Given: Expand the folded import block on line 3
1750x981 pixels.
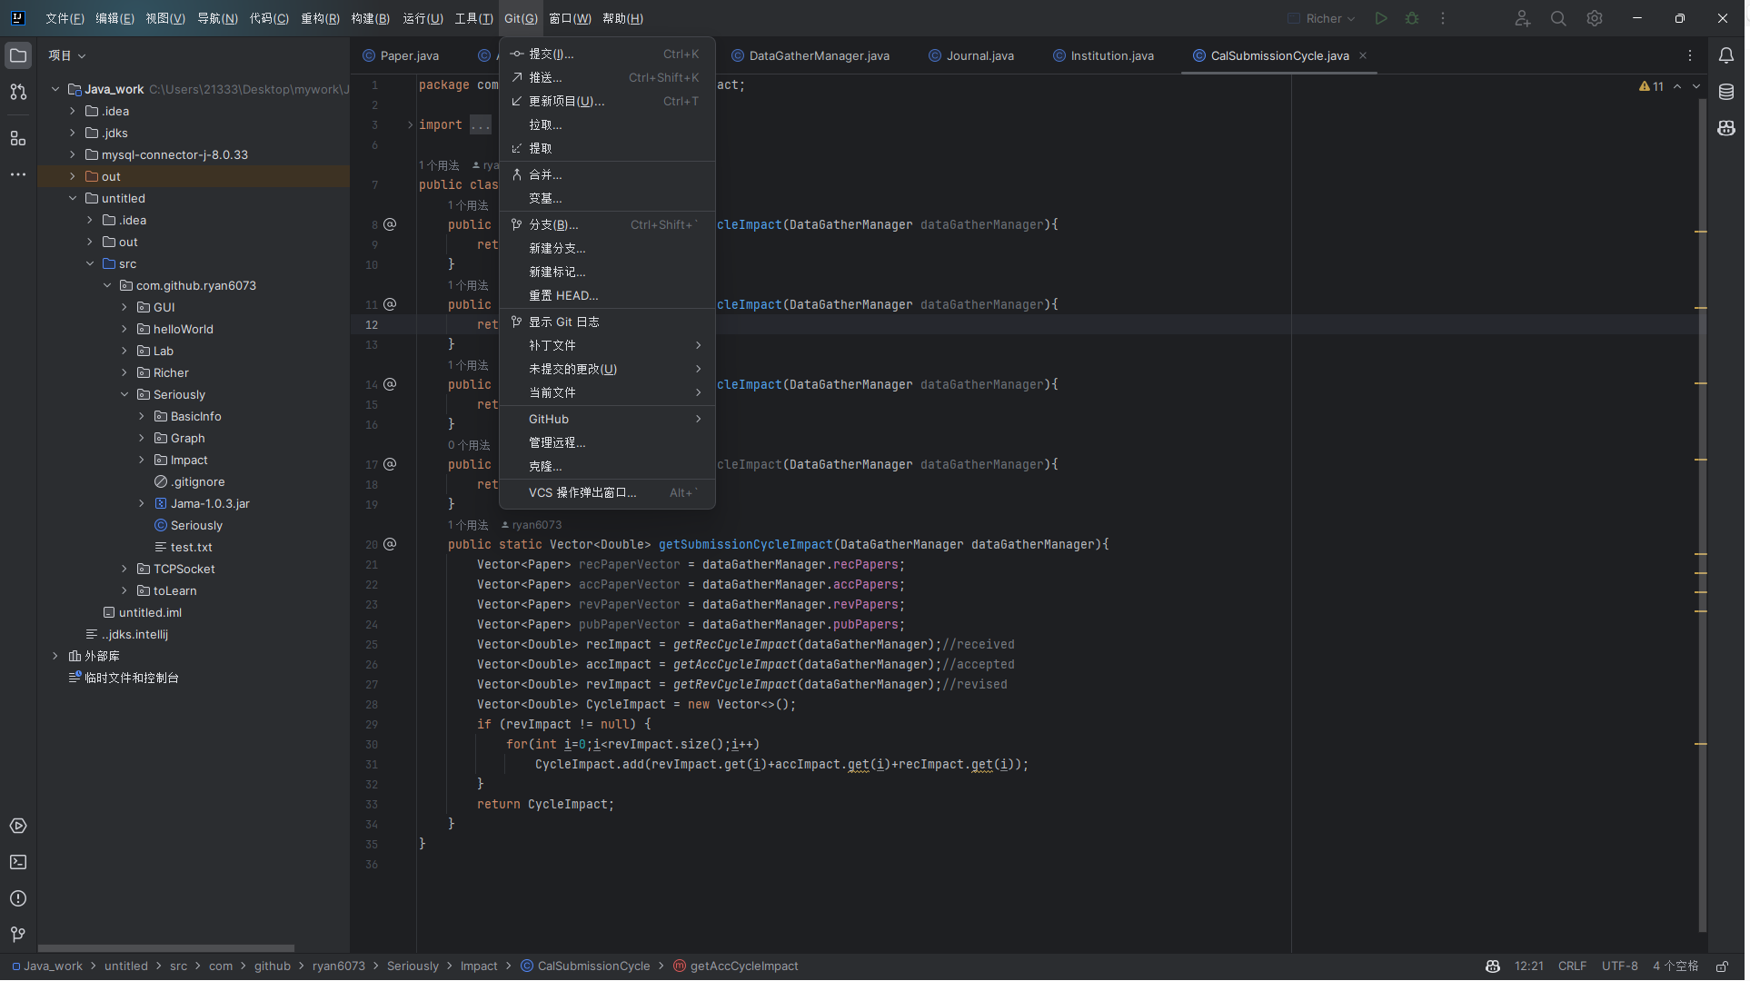Looking at the screenshot, I should point(410,124).
